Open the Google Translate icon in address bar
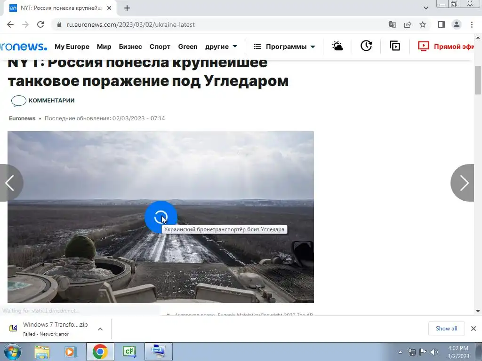Image resolution: width=482 pixels, height=361 pixels. point(392,24)
